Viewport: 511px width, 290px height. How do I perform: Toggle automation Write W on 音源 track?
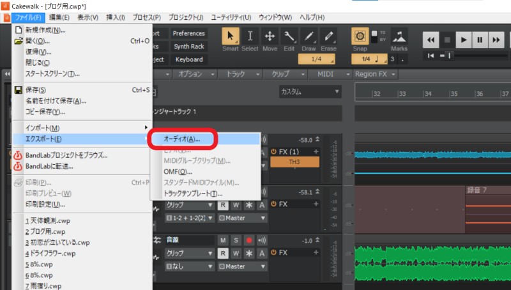coord(236,253)
